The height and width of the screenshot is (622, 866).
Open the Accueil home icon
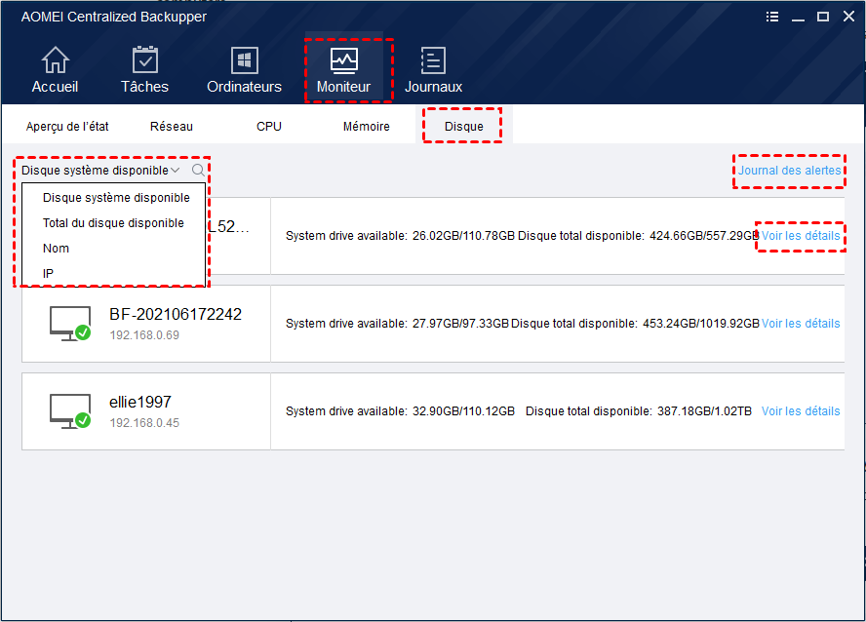click(x=56, y=60)
